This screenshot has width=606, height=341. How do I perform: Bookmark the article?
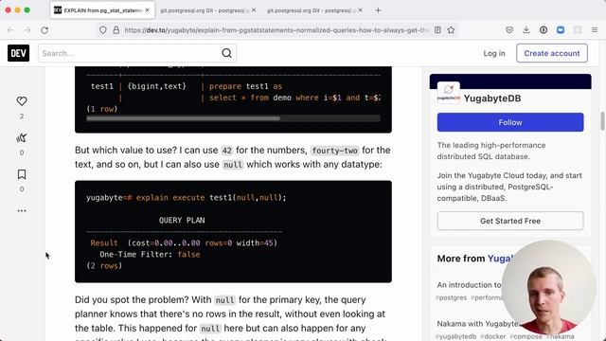pyautogui.click(x=22, y=174)
